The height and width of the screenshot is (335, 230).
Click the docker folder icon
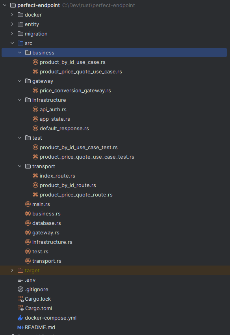pos(20,15)
